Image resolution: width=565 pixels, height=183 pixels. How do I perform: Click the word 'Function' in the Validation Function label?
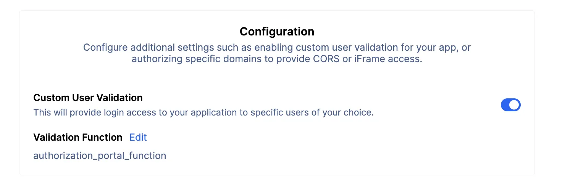click(x=102, y=137)
